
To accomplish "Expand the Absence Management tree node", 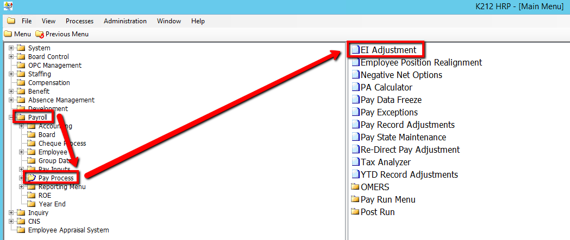I will click(x=11, y=100).
